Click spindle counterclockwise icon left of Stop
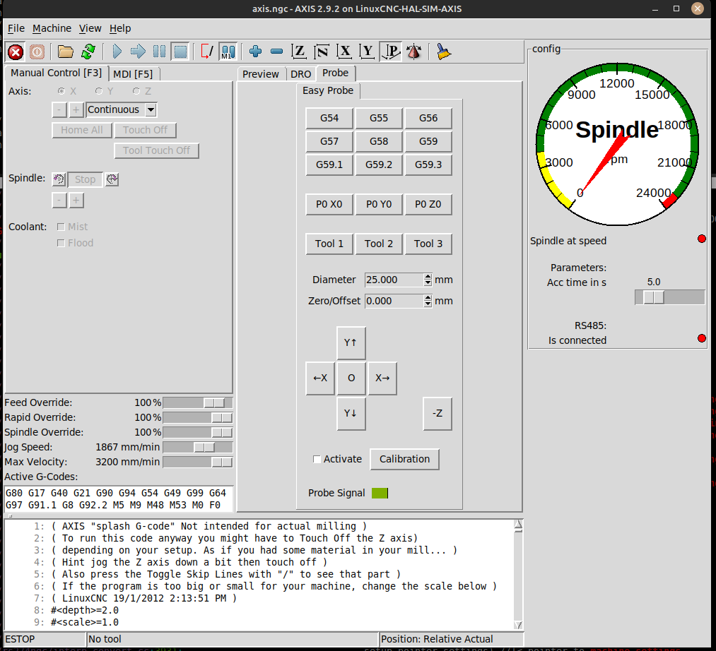Viewport: 716px width, 651px height. click(x=59, y=179)
